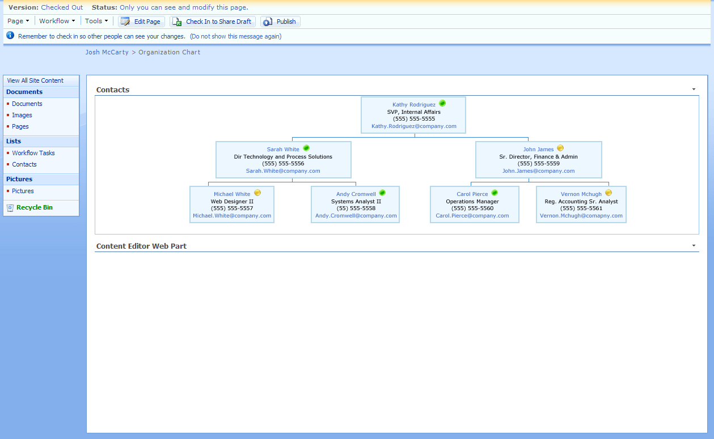The image size is (714, 439).
Task: Email Michael.White@company.com
Action: 232,216
